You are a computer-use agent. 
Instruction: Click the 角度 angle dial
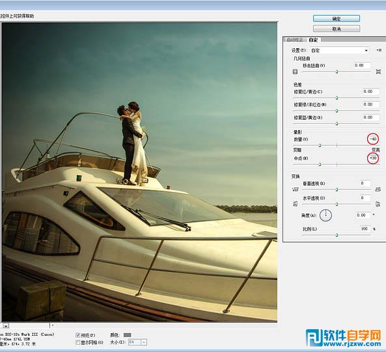tap(325, 215)
